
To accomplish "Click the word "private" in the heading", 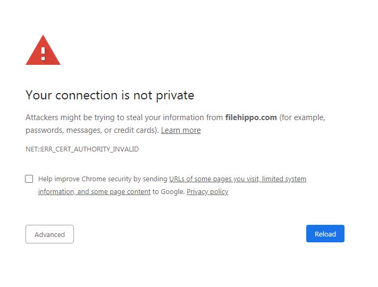I will [x=175, y=96].
